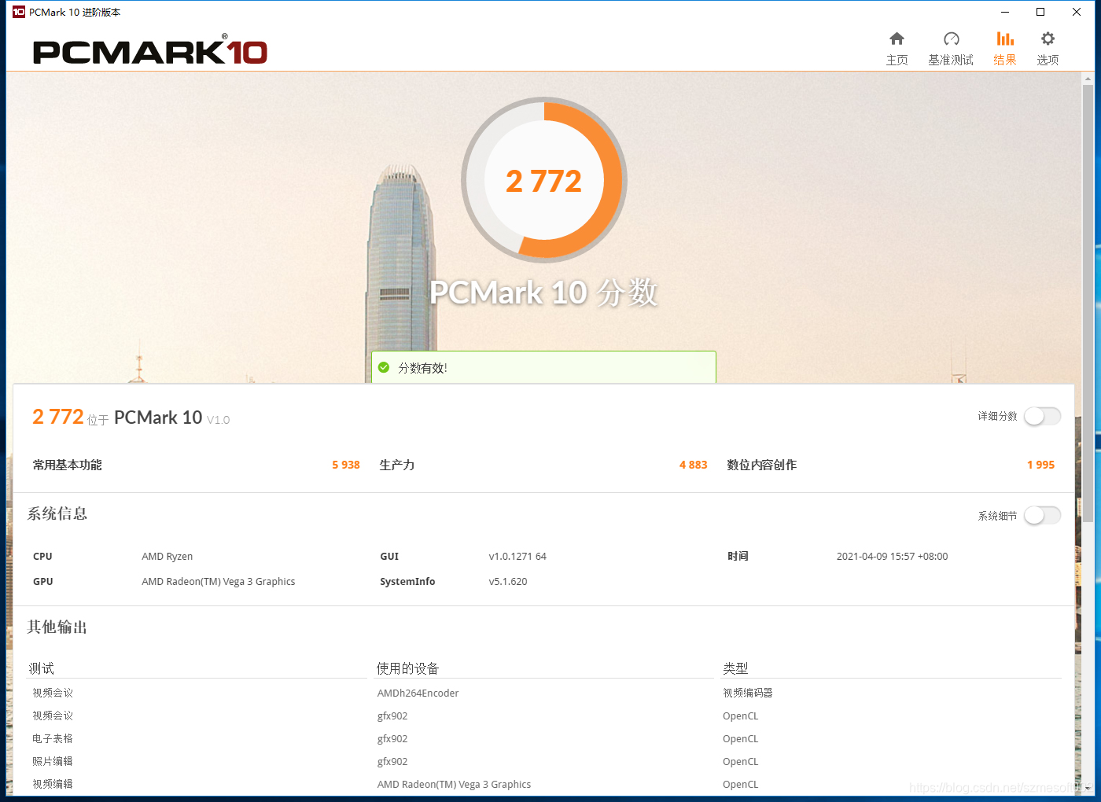Screen dimensions: 1101x802
Task: Click the green score-valid checkmark icon
Action: click(x=384, y=367)
